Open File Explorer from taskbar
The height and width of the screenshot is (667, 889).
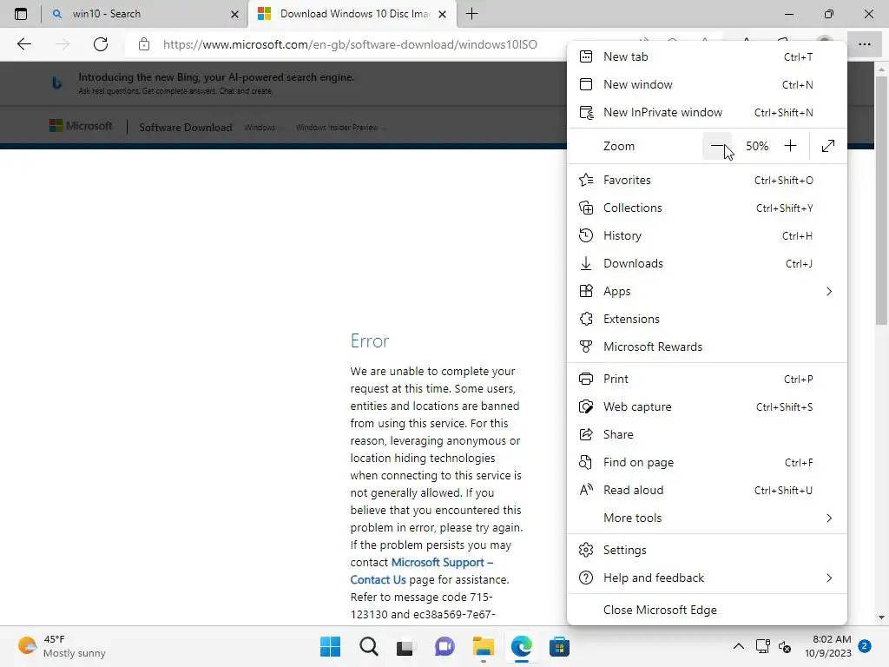(x=483, y=646)
